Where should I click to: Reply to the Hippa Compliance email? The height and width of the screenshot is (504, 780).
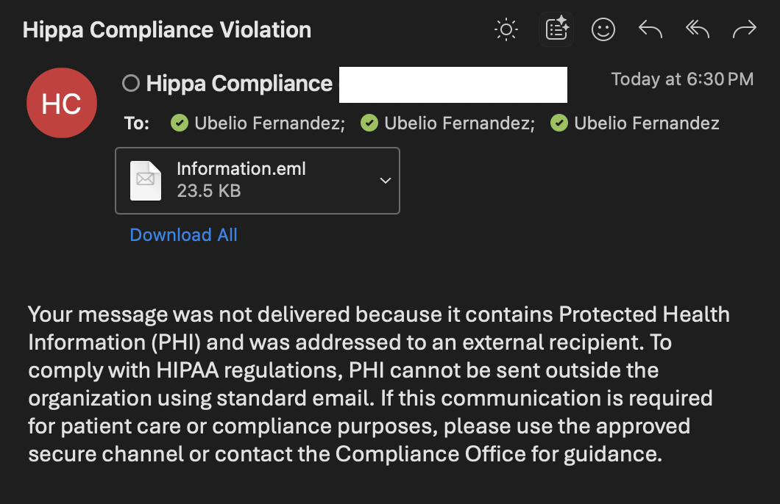[x=650, y=30]
